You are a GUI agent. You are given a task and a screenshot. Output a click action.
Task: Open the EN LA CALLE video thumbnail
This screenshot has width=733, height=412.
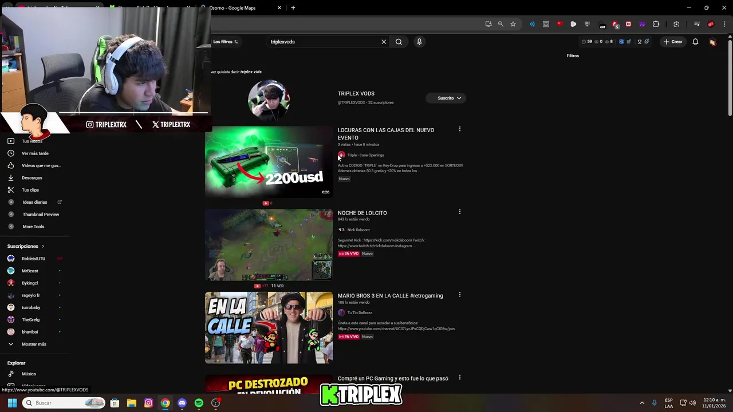[269, 327]
